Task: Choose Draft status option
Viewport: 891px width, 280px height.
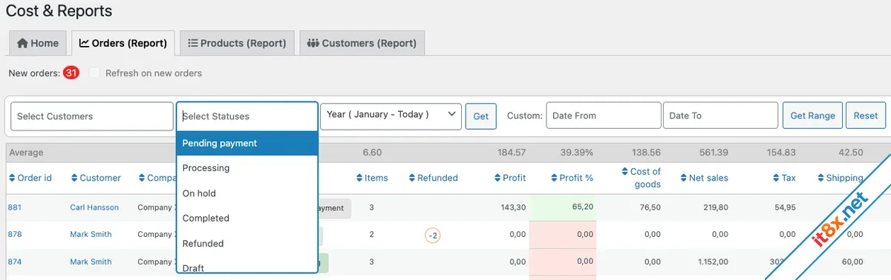Action: coord(247,267)
